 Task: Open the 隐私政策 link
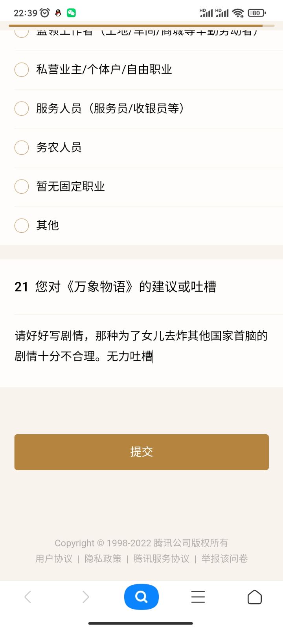tap(103, 559)
